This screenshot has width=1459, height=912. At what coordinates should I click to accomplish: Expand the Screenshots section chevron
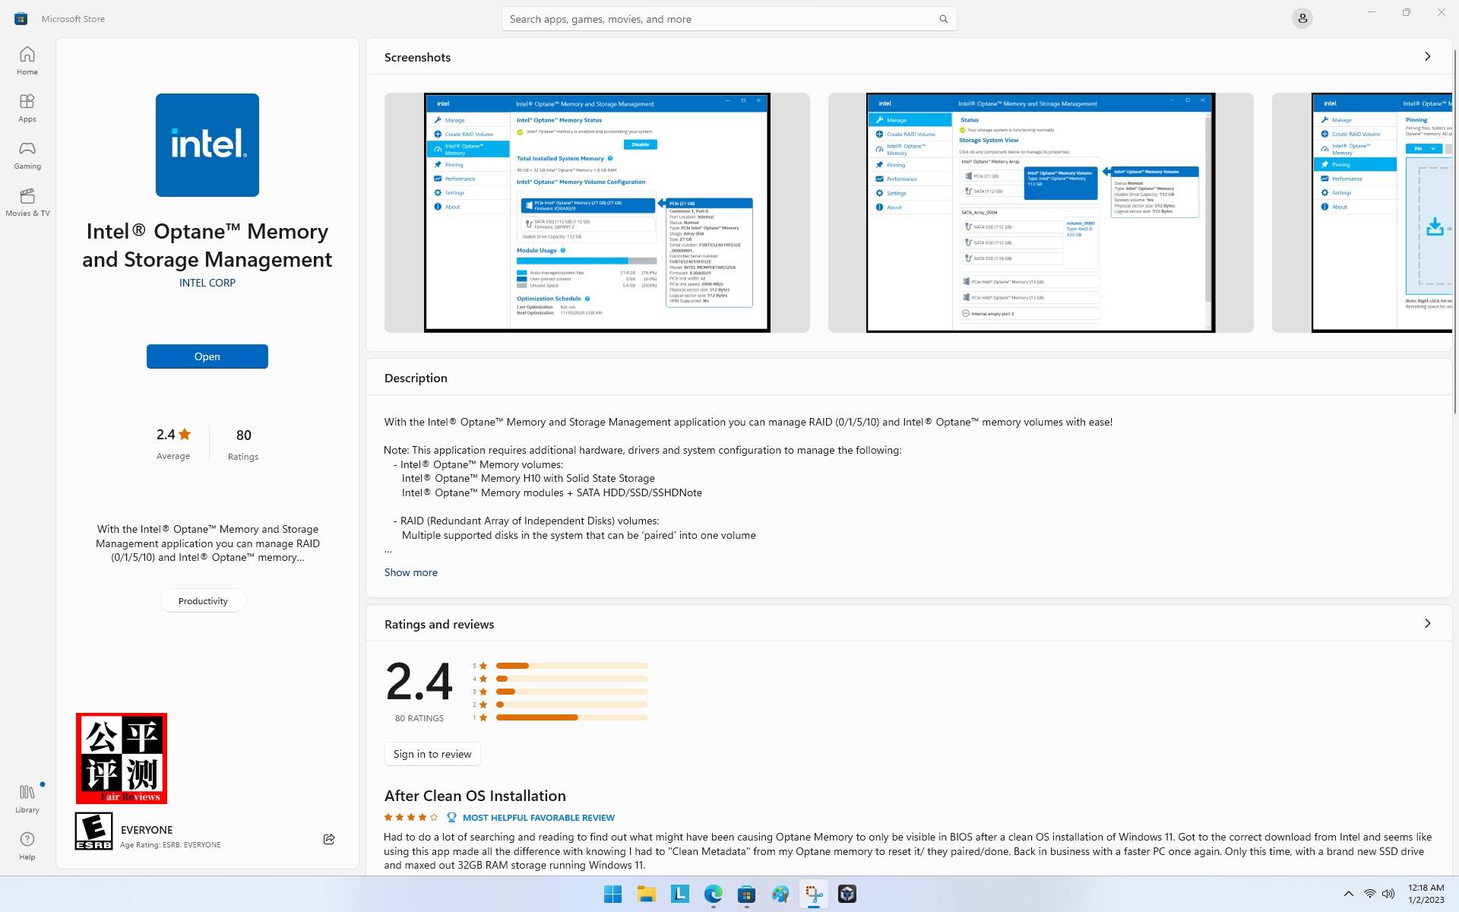[1427, 56]
